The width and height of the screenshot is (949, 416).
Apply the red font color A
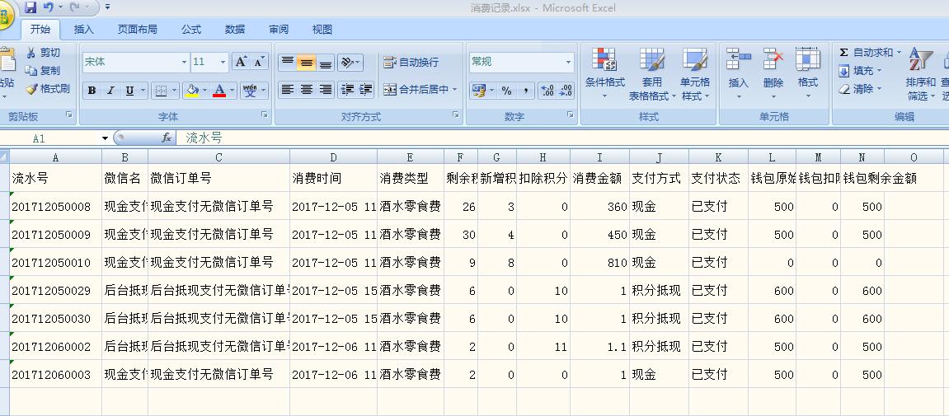click(x=219, y=91)
